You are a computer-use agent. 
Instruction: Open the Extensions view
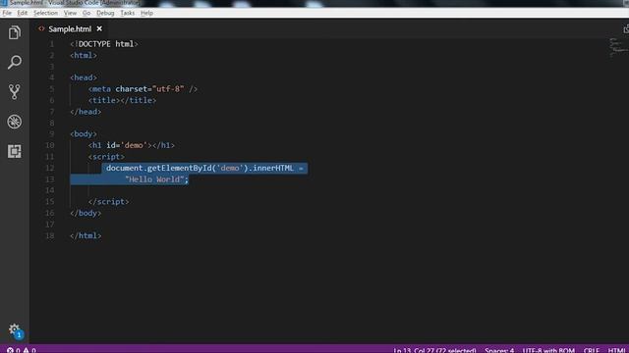point(15,151)
